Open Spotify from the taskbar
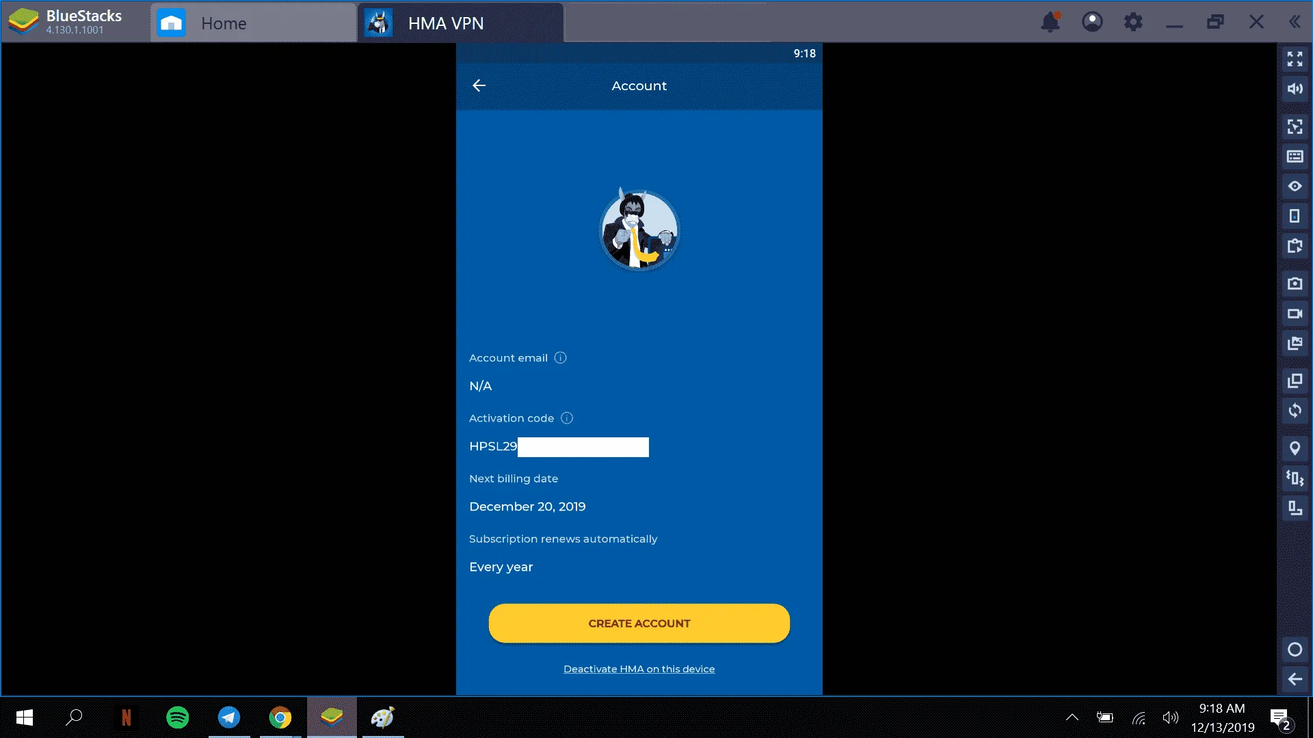This screenshot has height=738, width=1313. (178, 717)
